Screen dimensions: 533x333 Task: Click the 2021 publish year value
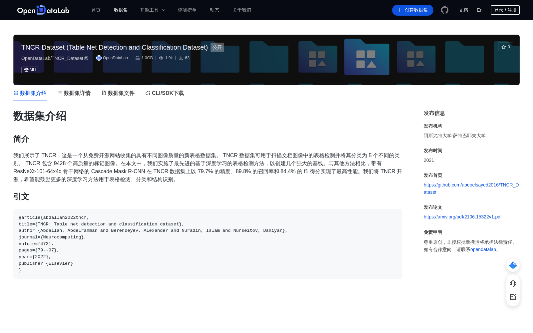(429, 160)
